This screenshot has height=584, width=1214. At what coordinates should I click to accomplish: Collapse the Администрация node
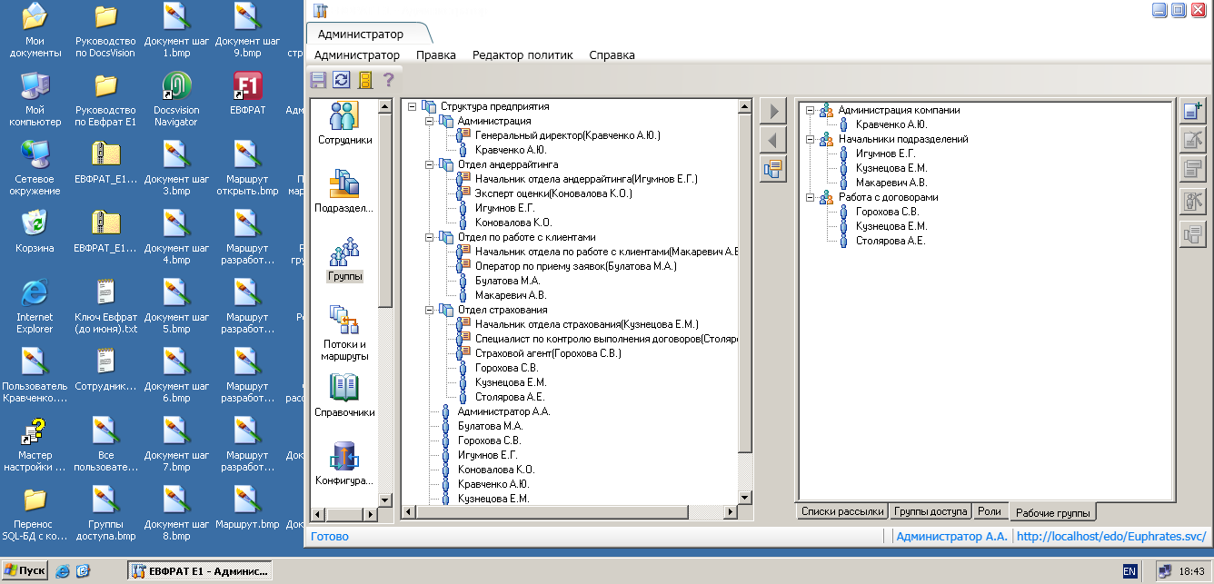pos(430,121)
